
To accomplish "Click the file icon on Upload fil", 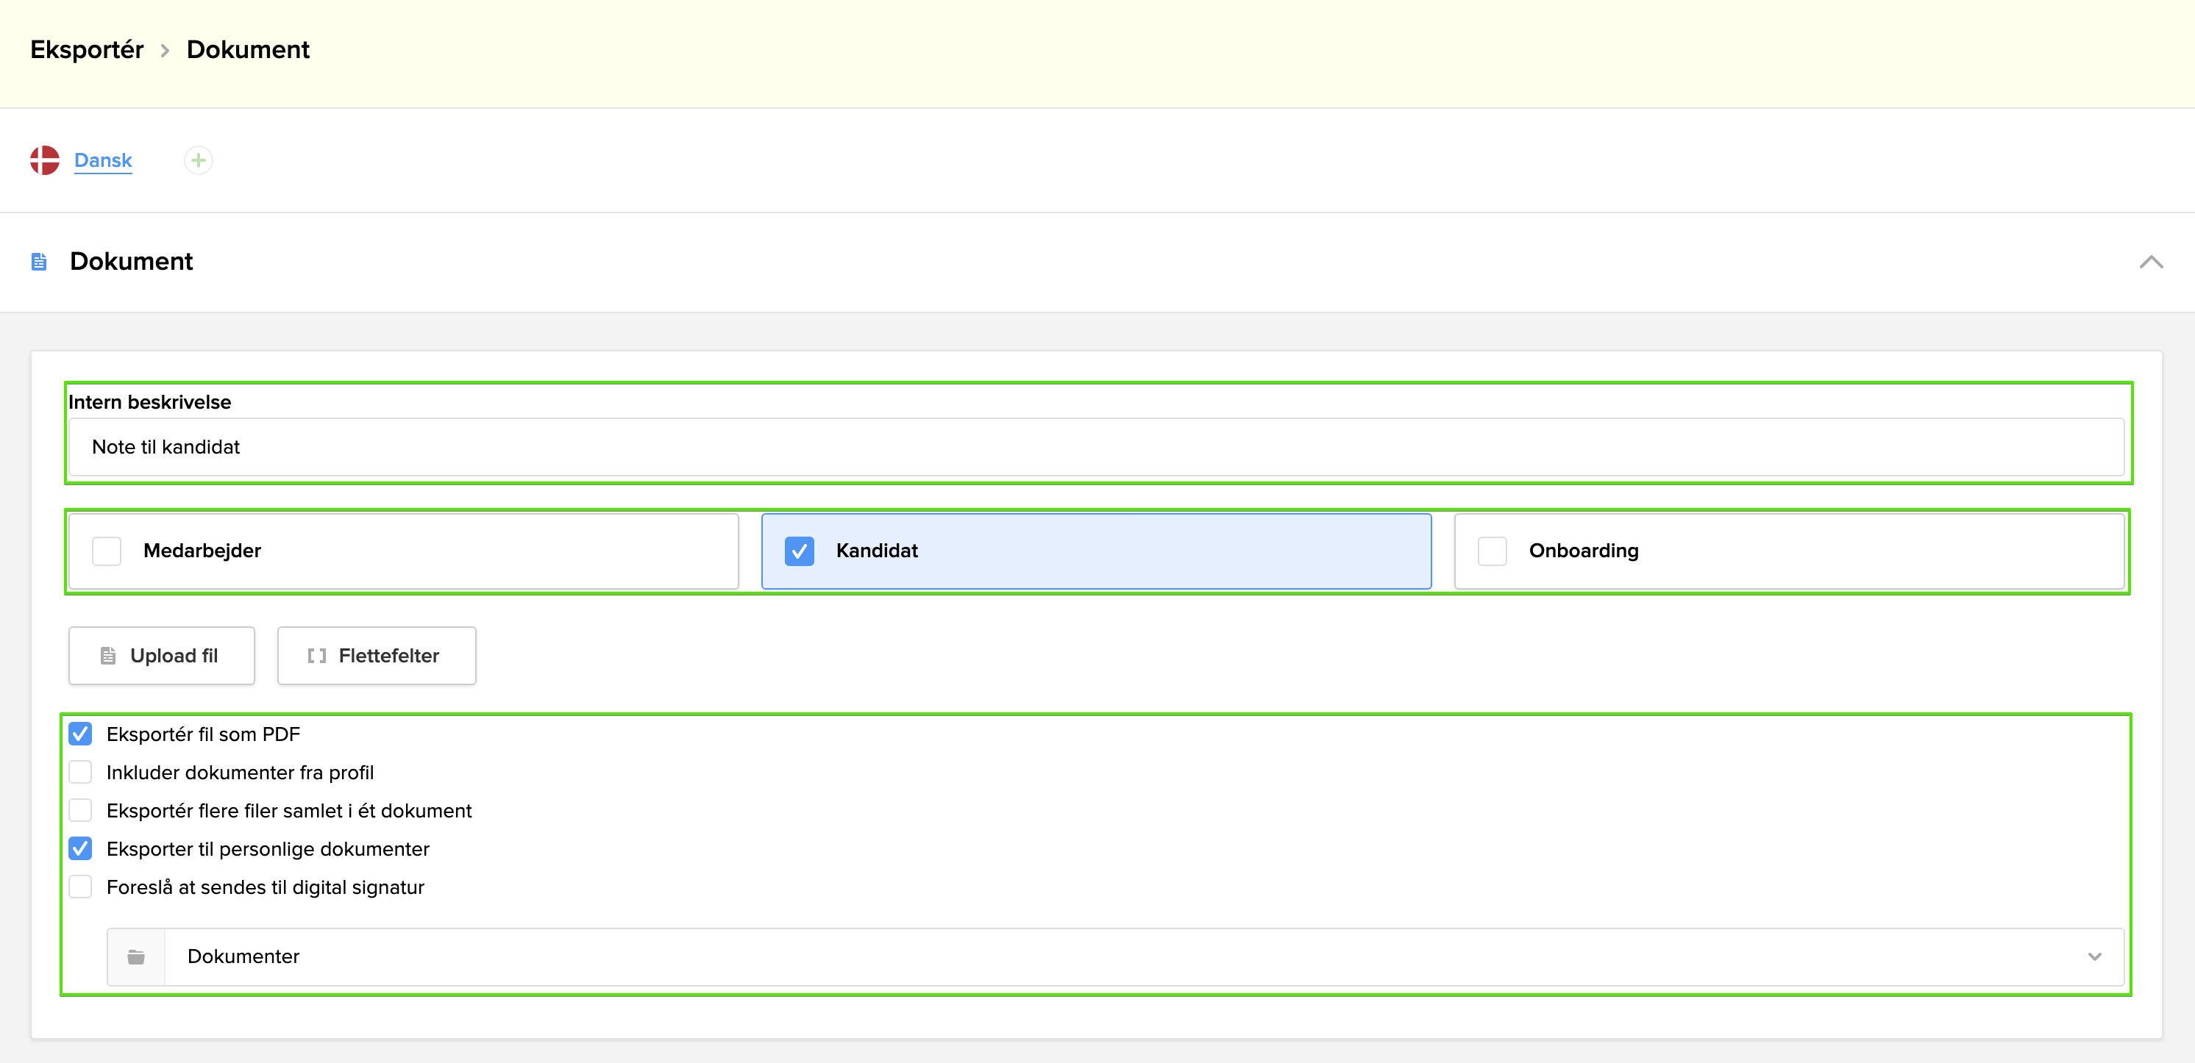I will tap(108, 655).
